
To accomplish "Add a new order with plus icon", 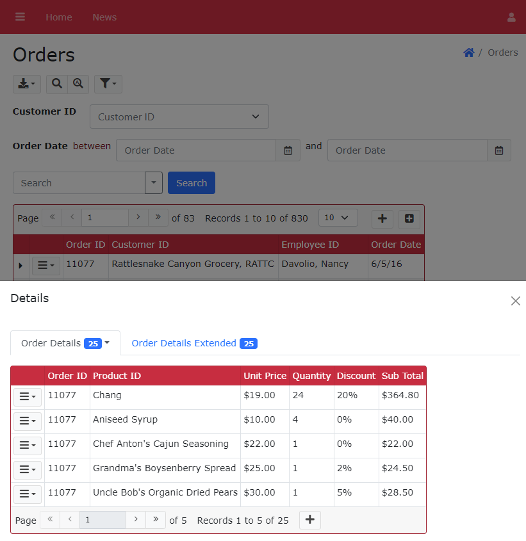I will [x=382, y=219].
